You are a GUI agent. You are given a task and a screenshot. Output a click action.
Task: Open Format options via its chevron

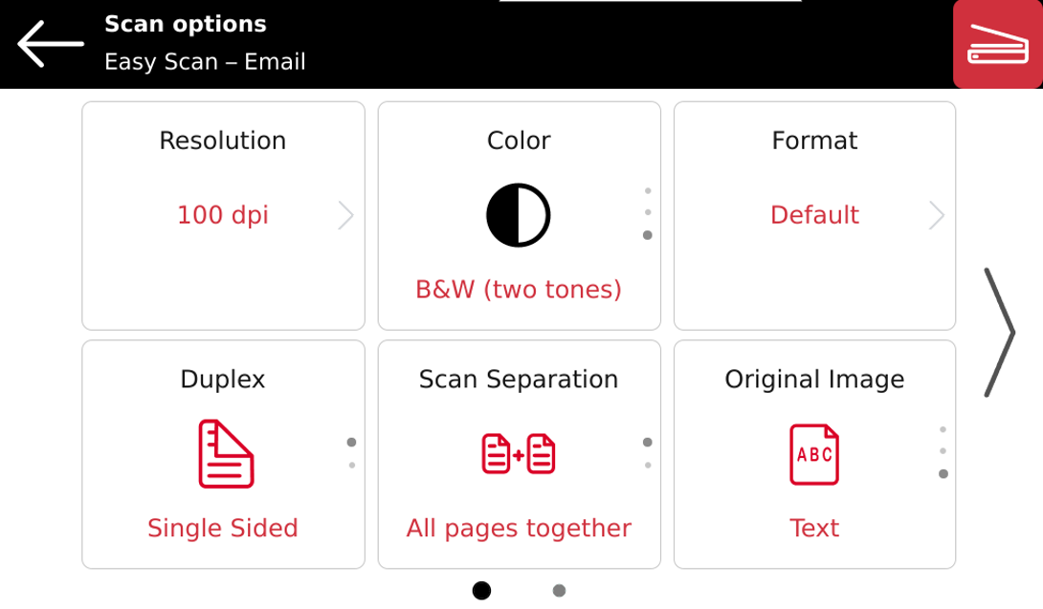pyautogui.click(x=937, y=215)
